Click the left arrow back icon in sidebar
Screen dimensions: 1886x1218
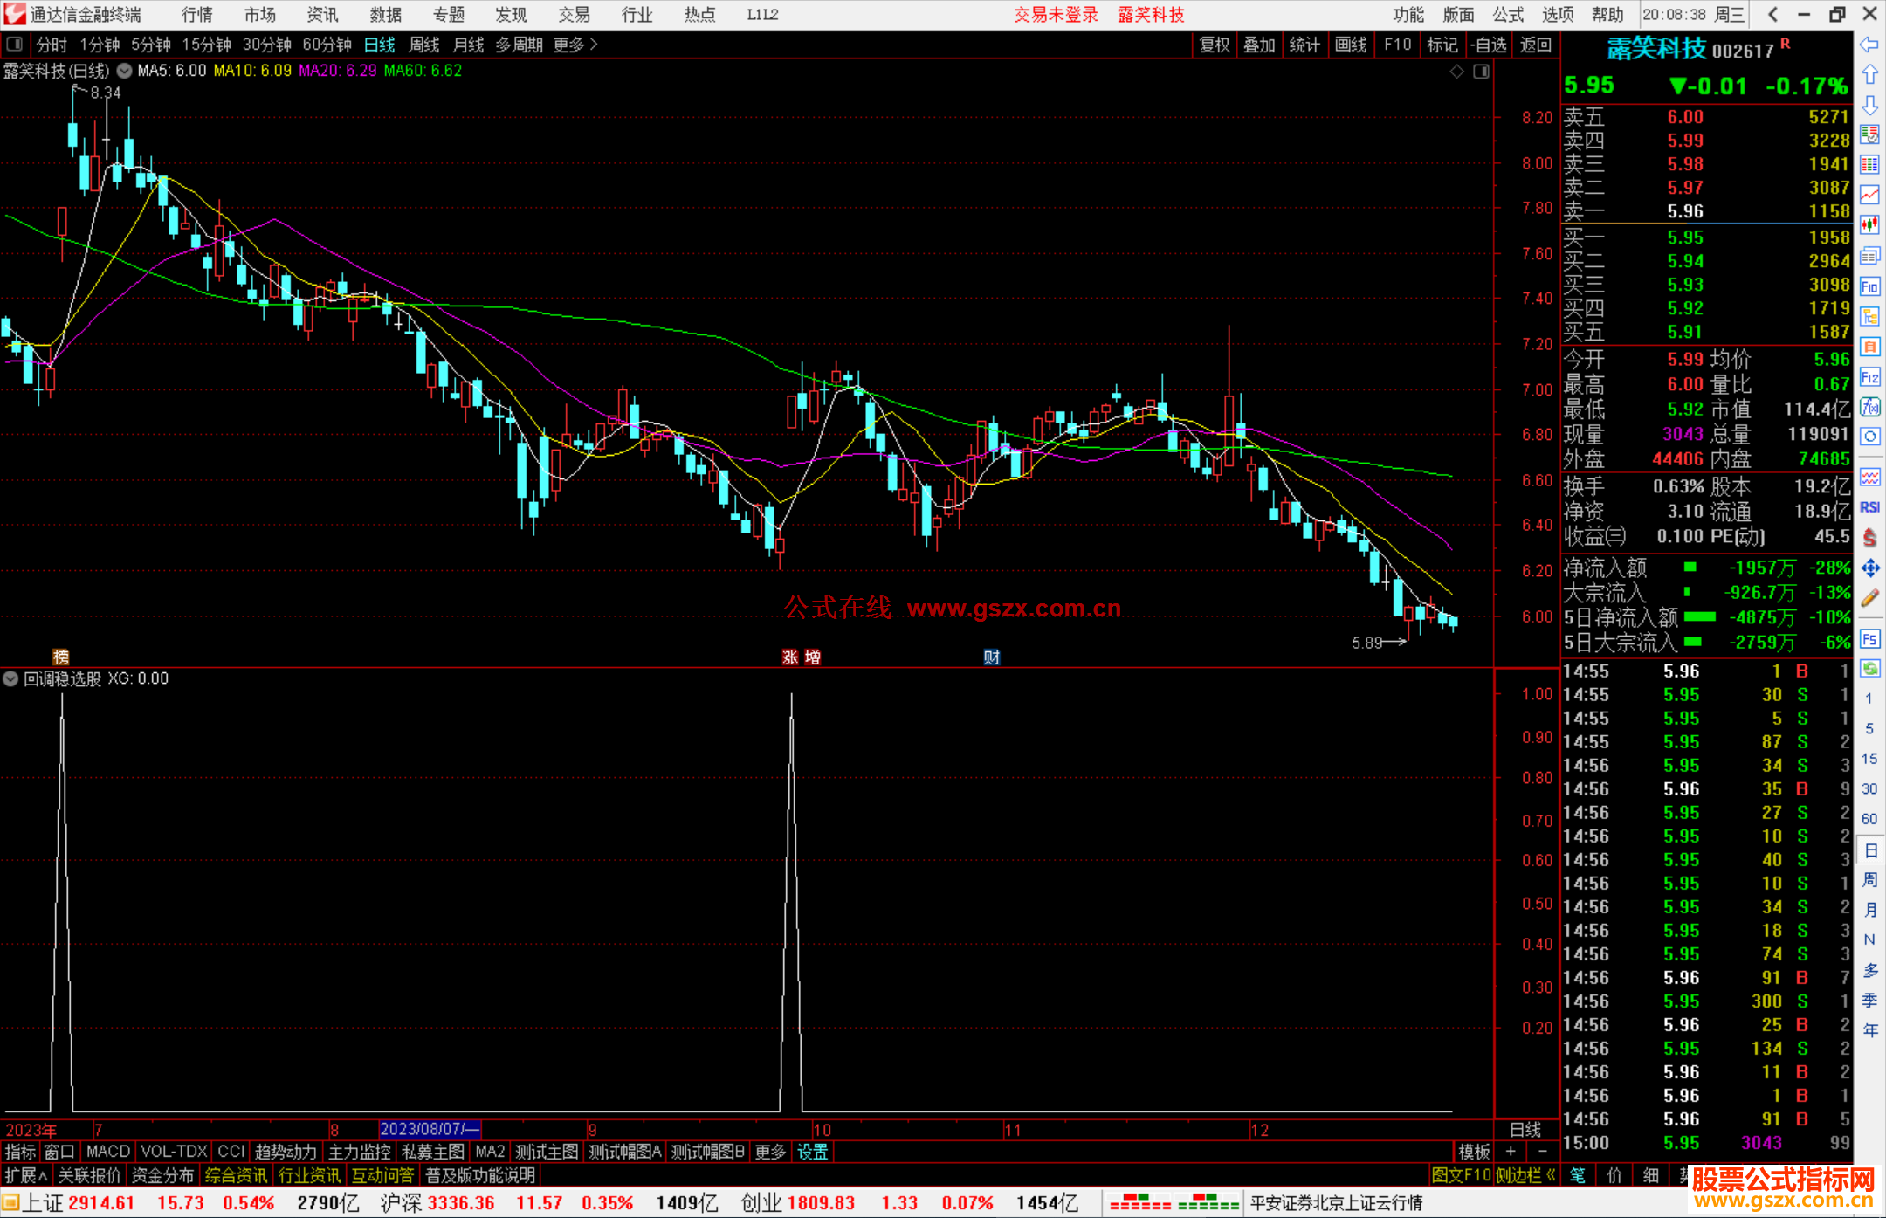pyautogui.click(x=1869, y=45)
